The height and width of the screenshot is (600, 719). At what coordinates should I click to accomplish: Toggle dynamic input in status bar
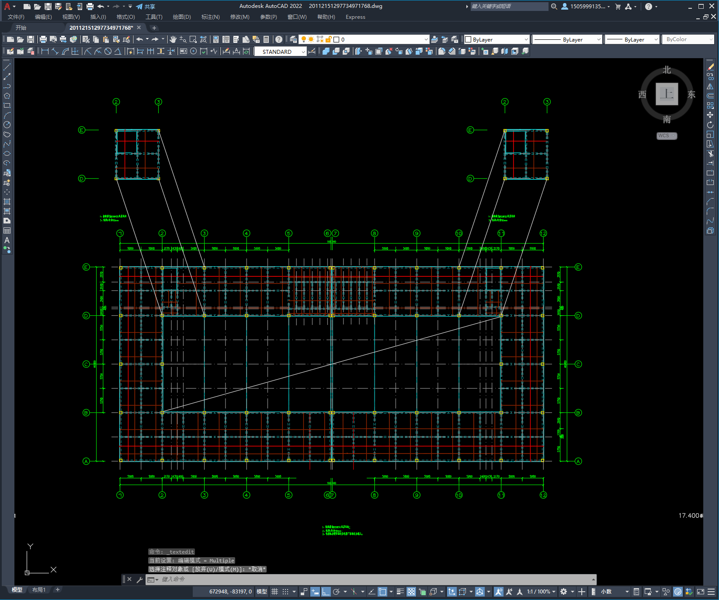point(315,592)
